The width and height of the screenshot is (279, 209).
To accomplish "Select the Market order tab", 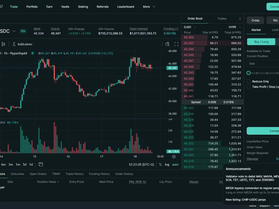I will [x=256, y=30].
